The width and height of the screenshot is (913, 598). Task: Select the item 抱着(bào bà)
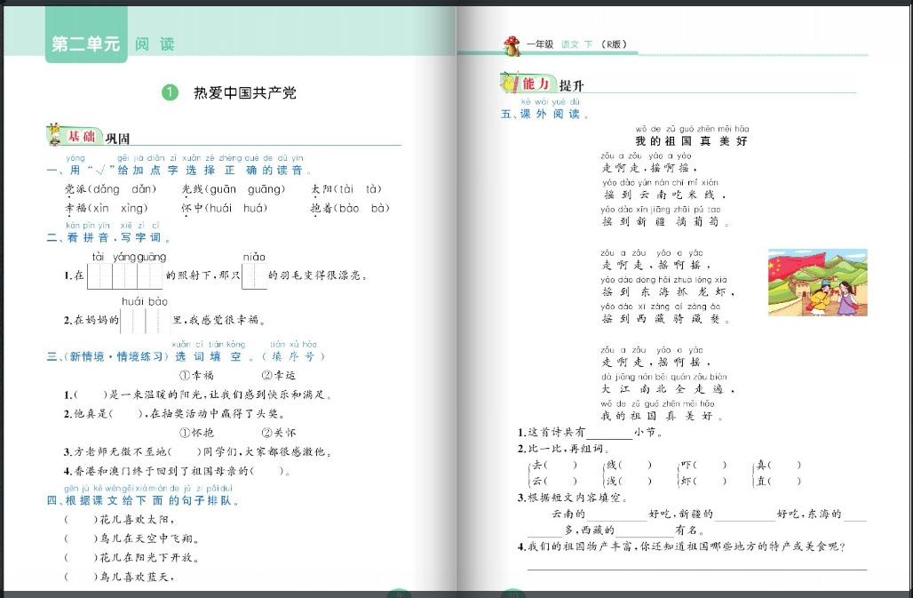point(350,209)
